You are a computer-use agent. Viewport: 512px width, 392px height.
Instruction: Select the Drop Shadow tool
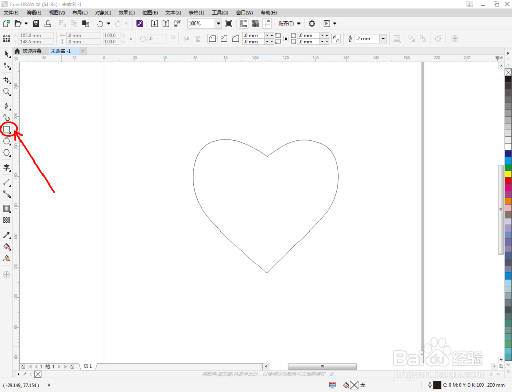(x=7, y=208)
